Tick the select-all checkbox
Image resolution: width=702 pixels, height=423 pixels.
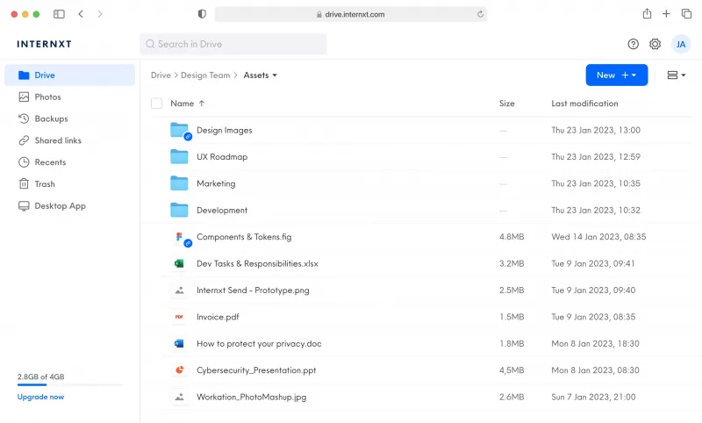click(x=157, y=104)
